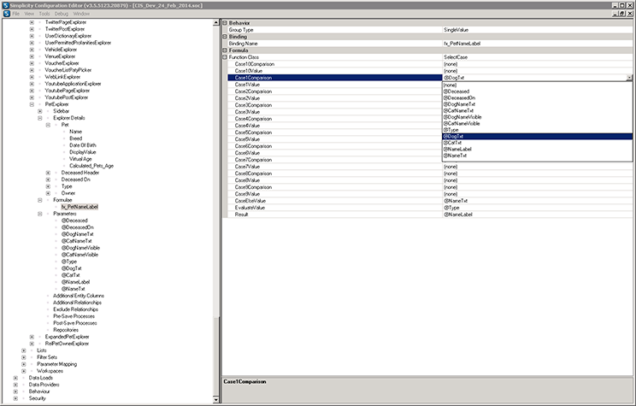636x406 pixels.
Task: Select the Date Of Birth tree item
Action: [x=83, y=145]
